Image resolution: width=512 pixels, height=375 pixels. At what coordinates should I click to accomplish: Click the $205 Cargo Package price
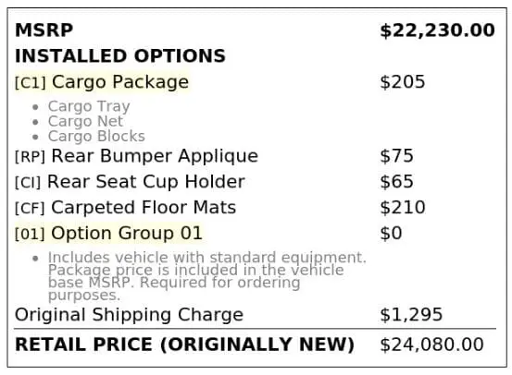pyautogui.click(x=402, y=82)
